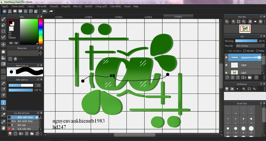Create a layer folder in Lớp panel
The image size is (266, 141).
(250, 77)
